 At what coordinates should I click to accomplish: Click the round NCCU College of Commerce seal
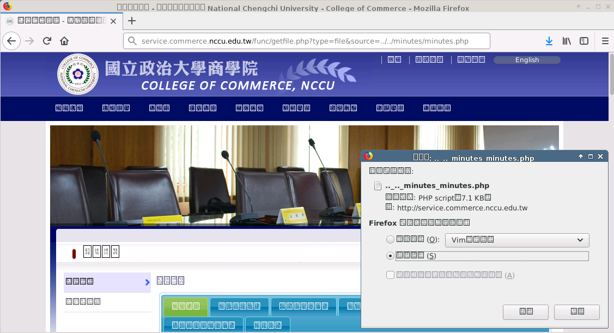point(78,74)
